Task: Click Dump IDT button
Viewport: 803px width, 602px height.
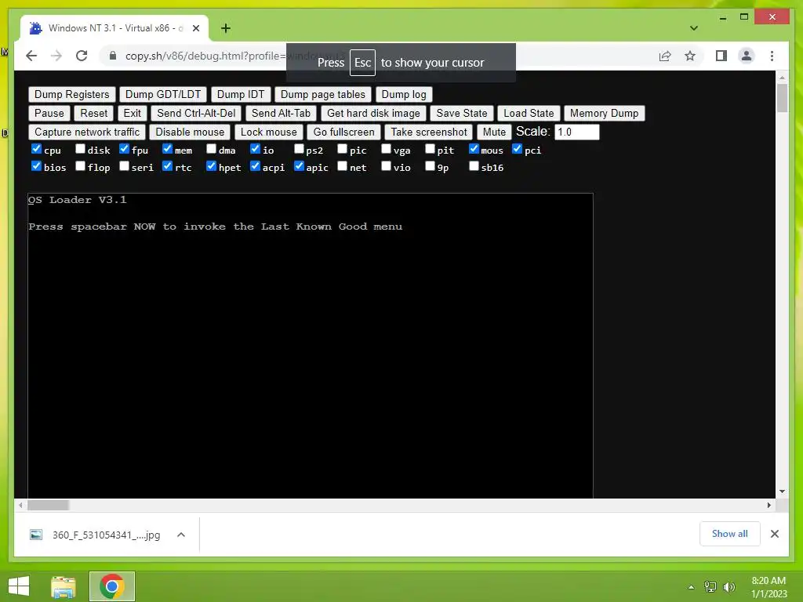Action: coord(241,94)
